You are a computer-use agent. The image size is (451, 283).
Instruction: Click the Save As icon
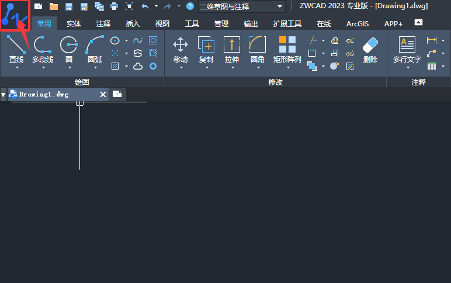(84, 6)
